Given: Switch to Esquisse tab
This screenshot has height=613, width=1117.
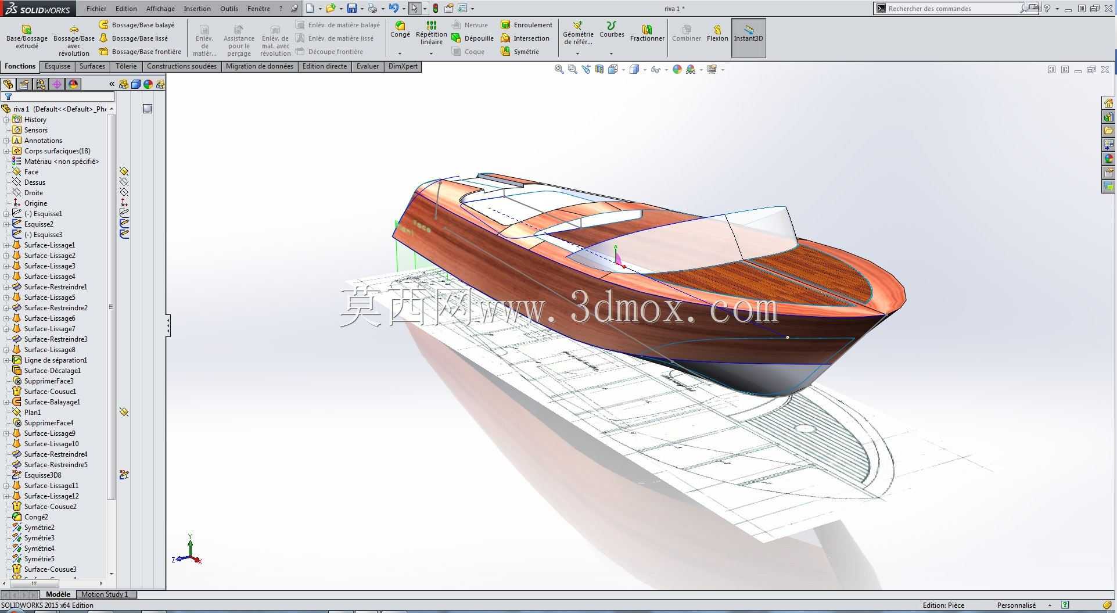Looking at the screenshot, I should [x=58, y=66].
